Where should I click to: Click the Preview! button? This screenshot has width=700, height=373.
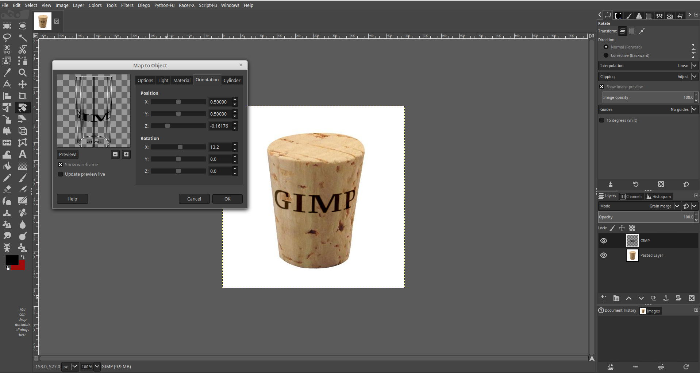click(68, 154)
